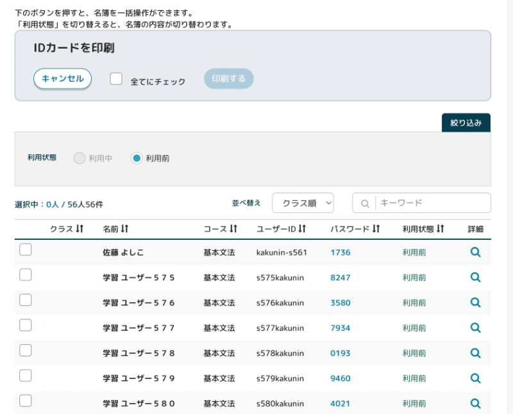513x414 pixels.
Task: Click password 0193 link
Action: point(341,353)
